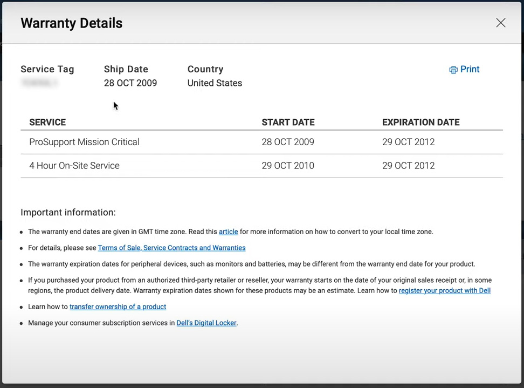Screen dimensions: 524x388
Task: Click 4 Hour On-Site Service expiration date
Action: (x=409, y=166)
